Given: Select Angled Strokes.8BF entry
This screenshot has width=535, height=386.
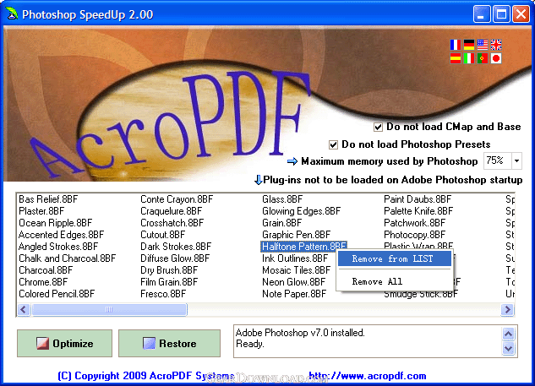Looking at the screenshot, I should [x=58, y=247].
